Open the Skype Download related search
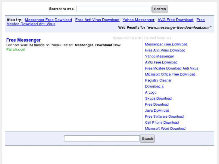 (x=158, y=98)
